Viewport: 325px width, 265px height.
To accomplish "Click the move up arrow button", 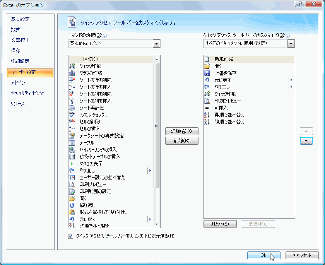I will (x=306, y=131).
